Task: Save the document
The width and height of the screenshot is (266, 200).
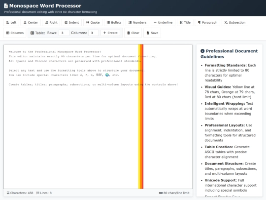Action: tap(152, 33)
